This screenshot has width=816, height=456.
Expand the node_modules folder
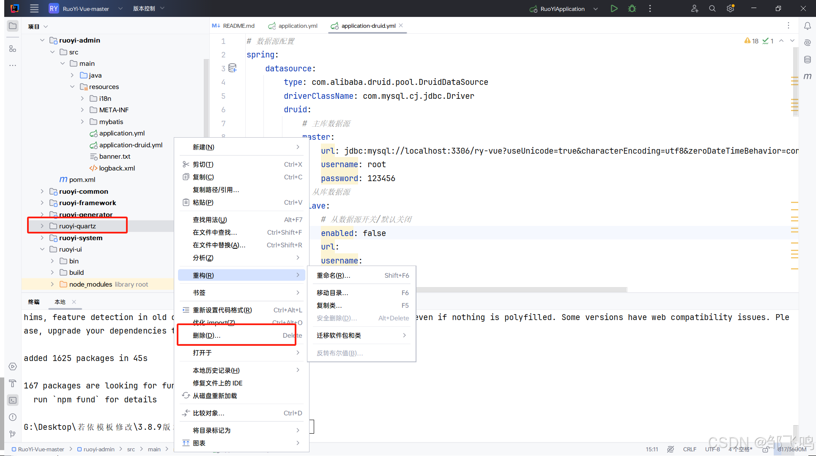pyautogui.click(x=52, y=284)
